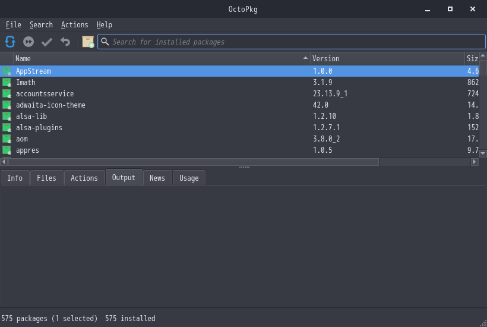Viewport: 487px width, 327px height.
Task: Sort packages by Name column header
Action: tap(162, 59)
